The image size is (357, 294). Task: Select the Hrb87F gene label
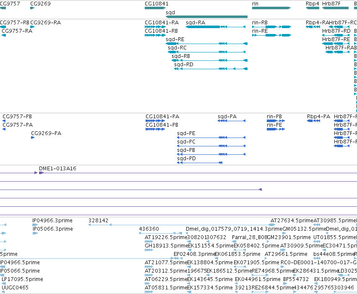(331, 4)
